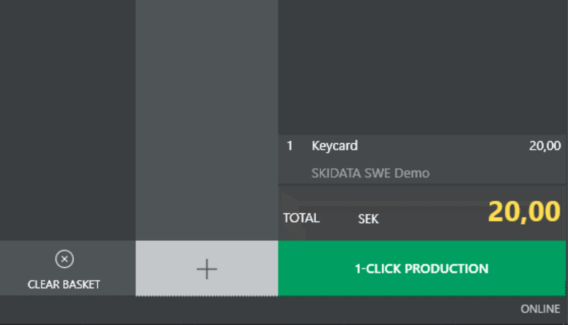The image size is (568, 325).
Task: Click the Keycard quantity number 1
Action: [289, 146]
